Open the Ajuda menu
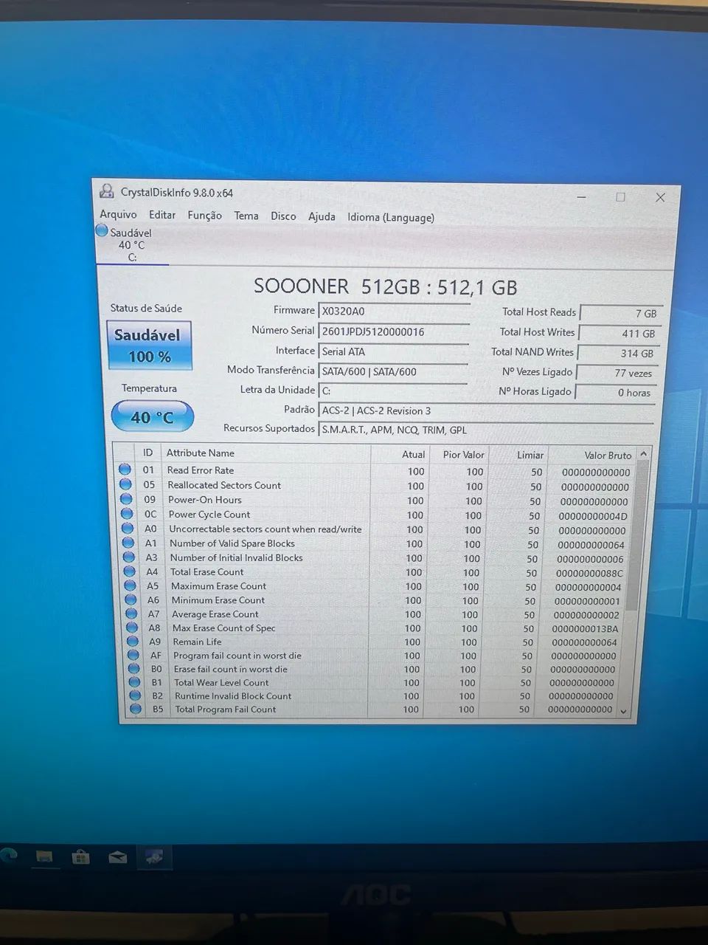Viewport: 708px width, 945px height. click(322, 216)
